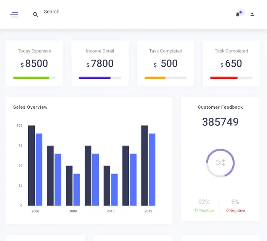Click the 8% negative value
The image size is (267, 241).
pyautogui.click(x=235, y=202)
